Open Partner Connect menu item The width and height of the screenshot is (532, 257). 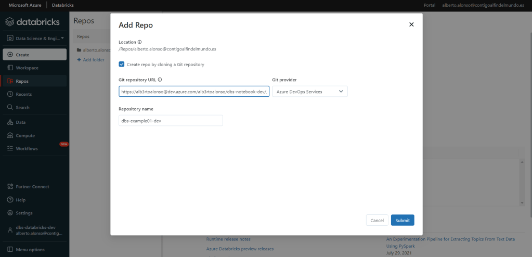click(32, 187)
